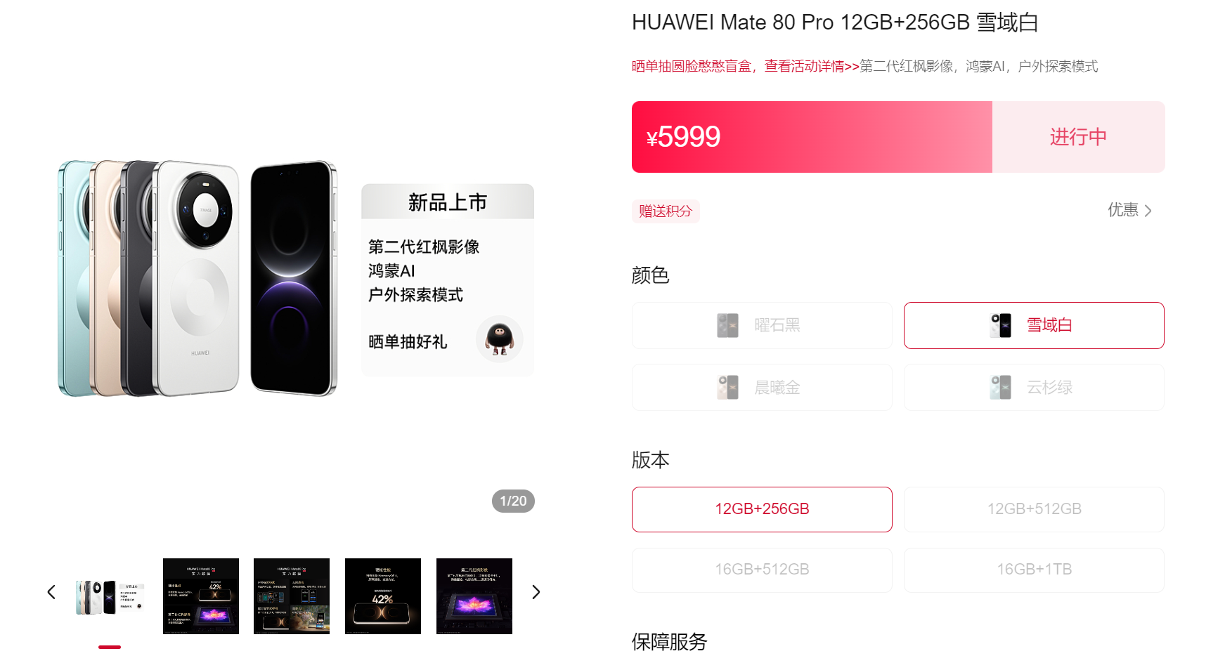Open the 42% battery thumbnail image
The width and height of the screenshot is (1225, 670).
[383, 596]
